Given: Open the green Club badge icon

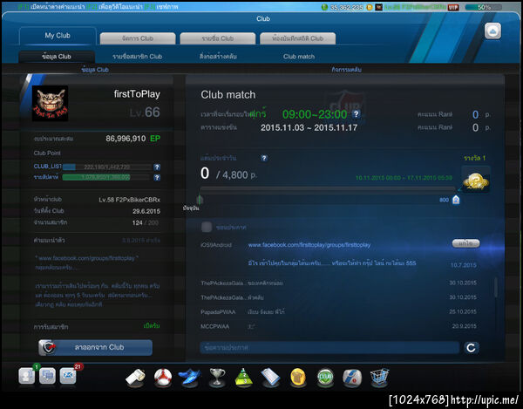Looking at the screenshot, I should coord(325,378).
